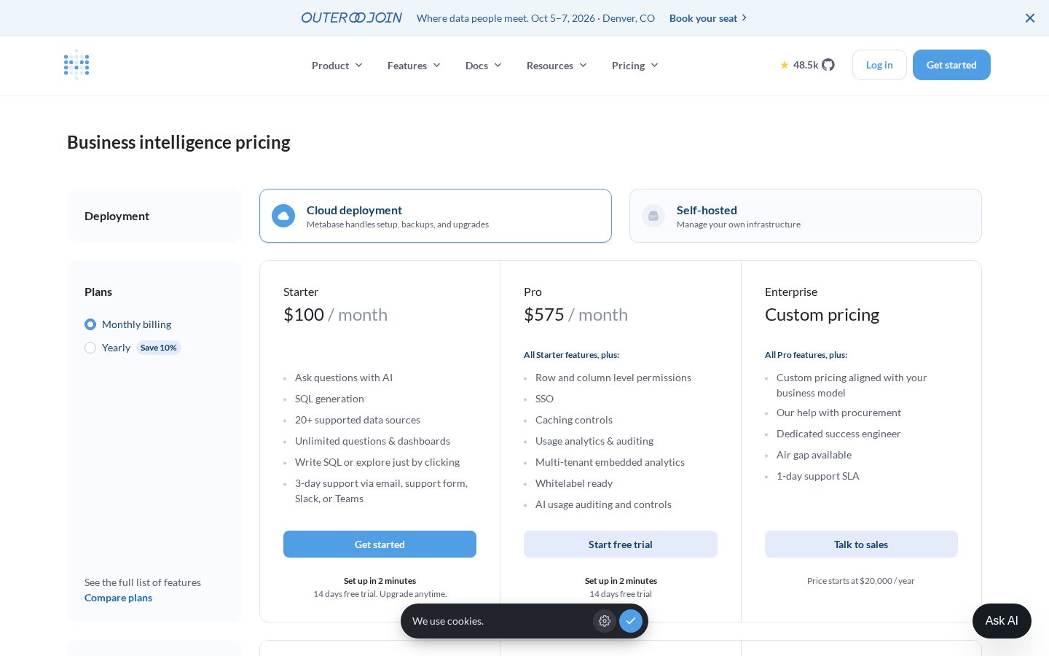Click Talk to sales for Enterprise

(x=861, y=544)
